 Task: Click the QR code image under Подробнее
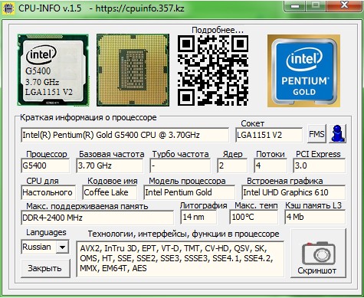(213, 70)
